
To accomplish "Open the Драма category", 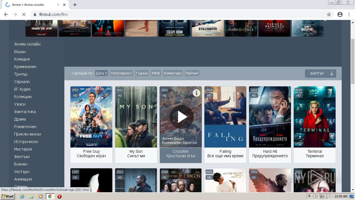I will click(20, 119).
